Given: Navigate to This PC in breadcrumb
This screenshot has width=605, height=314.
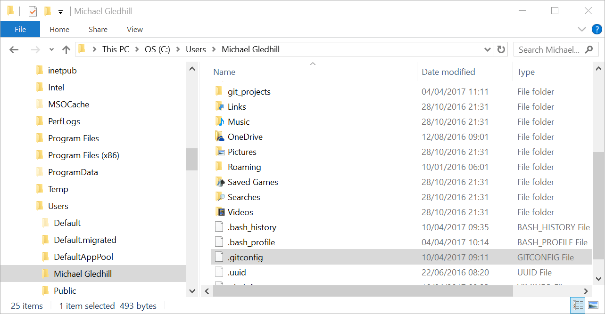Looking at the screenshot, I should point(115,49).
